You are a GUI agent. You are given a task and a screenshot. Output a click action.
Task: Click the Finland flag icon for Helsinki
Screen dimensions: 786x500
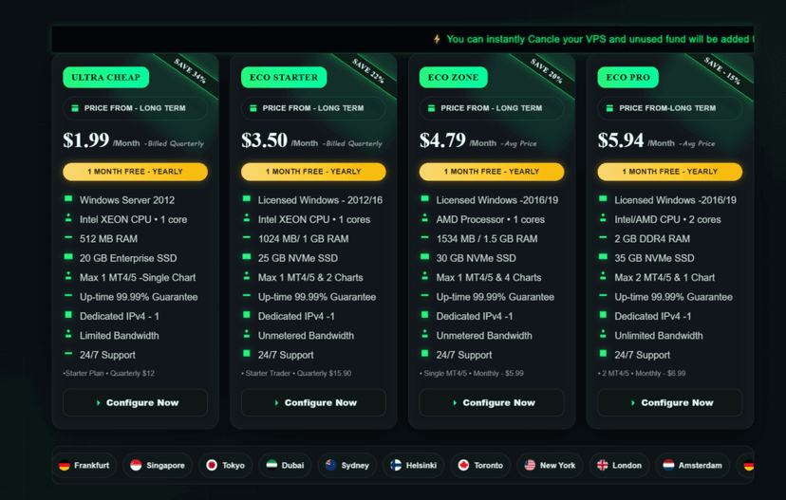[396, 466]
